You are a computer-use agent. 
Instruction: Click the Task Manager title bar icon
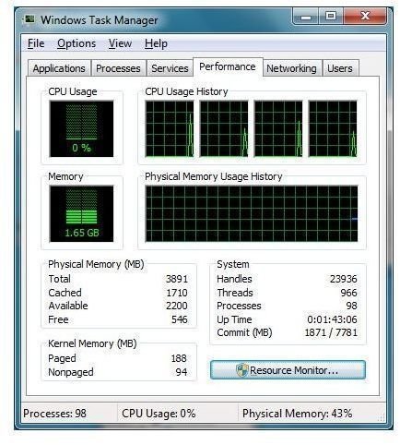pos(29,19)
